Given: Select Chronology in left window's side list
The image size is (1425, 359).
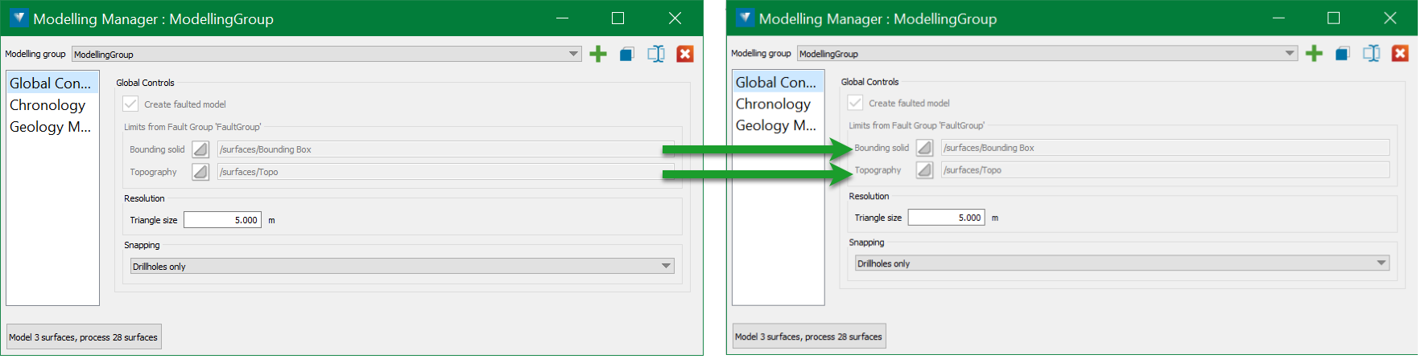Looking at the screenshot, I should coord(47,105).
